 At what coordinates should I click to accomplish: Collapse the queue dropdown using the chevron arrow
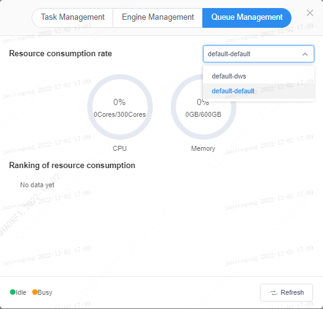305,54
